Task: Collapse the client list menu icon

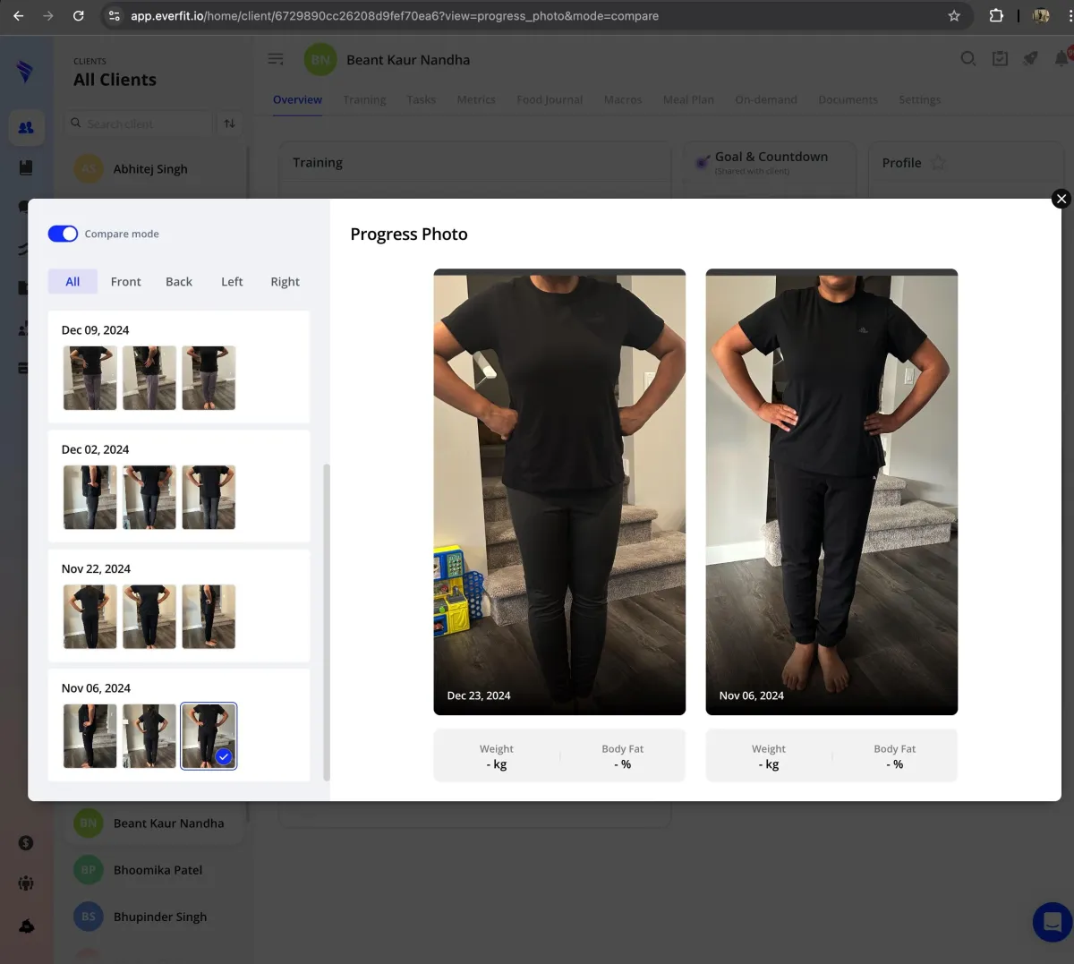Action: (x=276, y=59)
